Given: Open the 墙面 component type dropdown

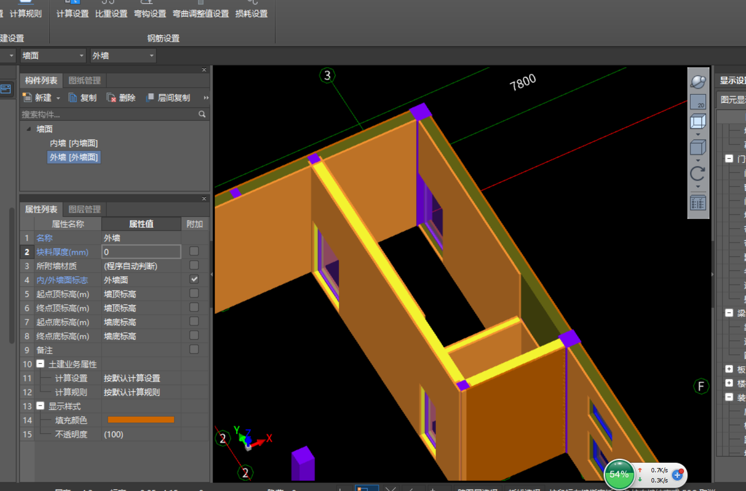Looking at the screenshot, I should pos(53,56).
